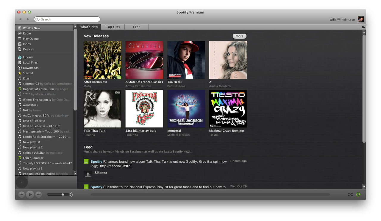Select the Best of Feber.se - BACKUP playlist

[44, 126]
